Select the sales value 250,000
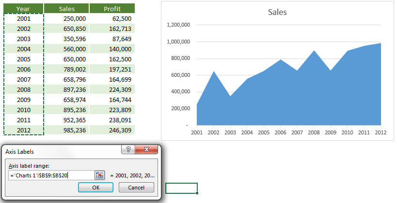Screen dimensions: 397x203 pos(66,19)
